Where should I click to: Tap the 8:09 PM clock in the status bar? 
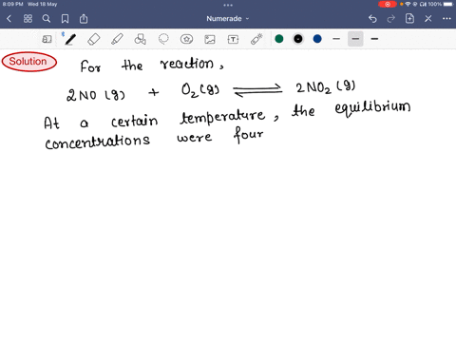[13, 4]
